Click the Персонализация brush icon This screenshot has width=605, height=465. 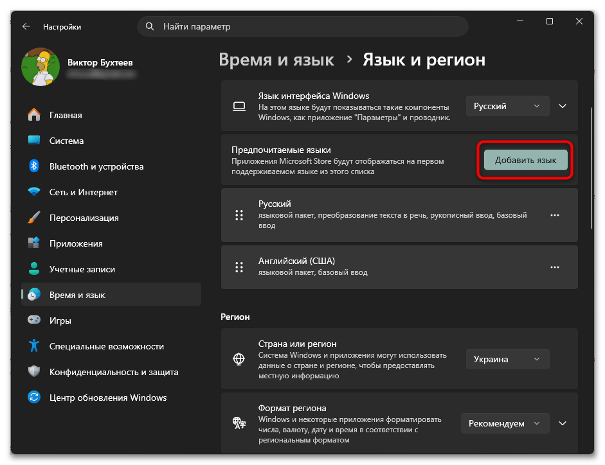click(x=34, y=218)
